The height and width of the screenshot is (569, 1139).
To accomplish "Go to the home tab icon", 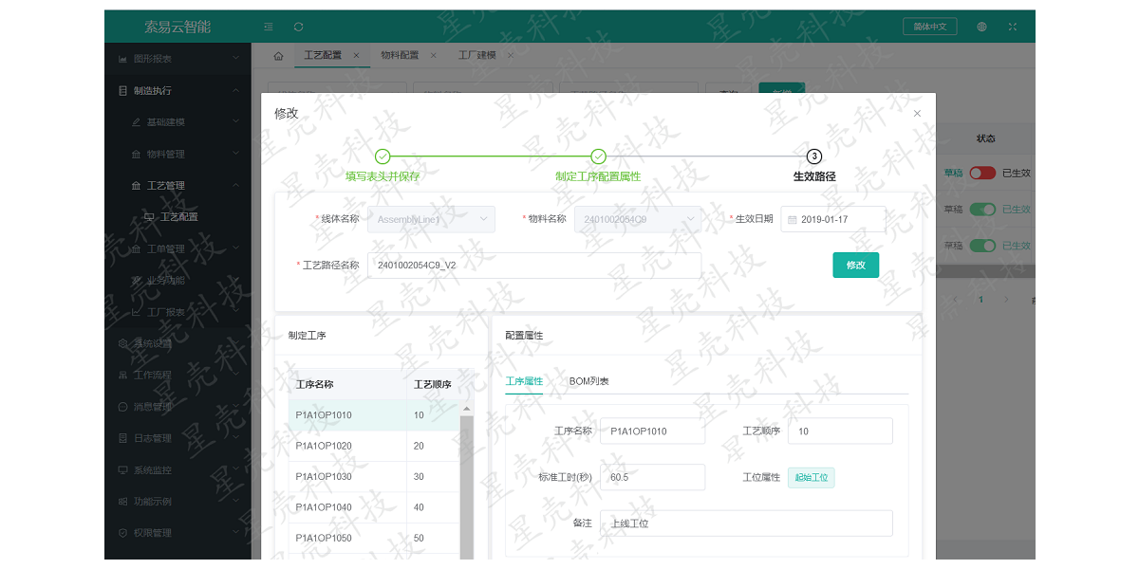I will [x=278, y=55].
